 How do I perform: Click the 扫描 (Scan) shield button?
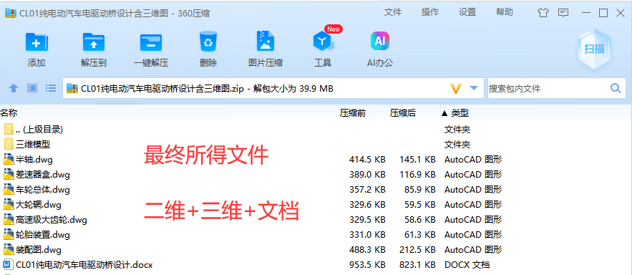click(595, 49)
